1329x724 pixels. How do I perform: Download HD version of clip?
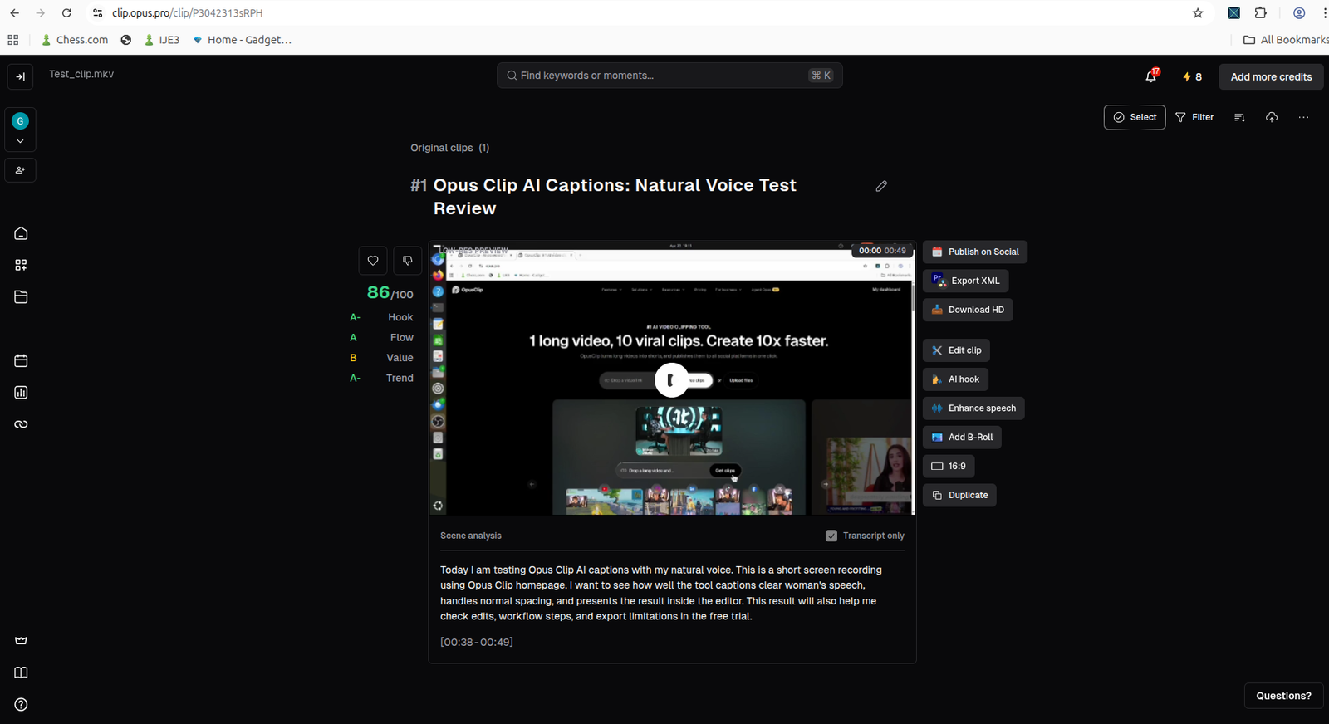(x=968, y=310)
